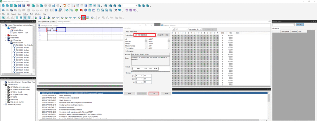The height and width of the screenshot is (121, 317).
Task: Click the Cancel button in Instruction dialog
Action: coord(166,93)
